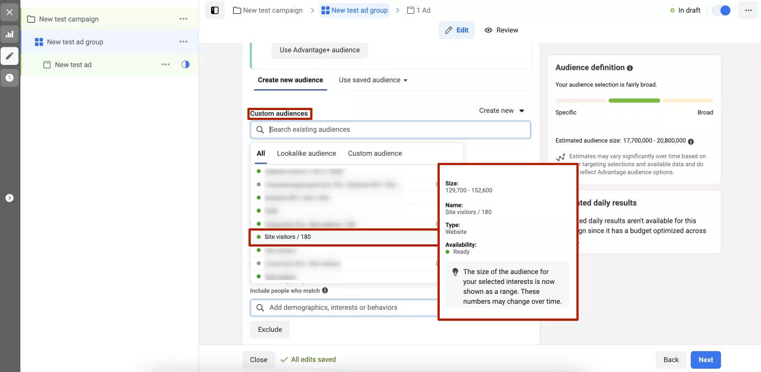Expand the left sidebar arrow
This screenshot has height=372, width=761.
[9, 198]
